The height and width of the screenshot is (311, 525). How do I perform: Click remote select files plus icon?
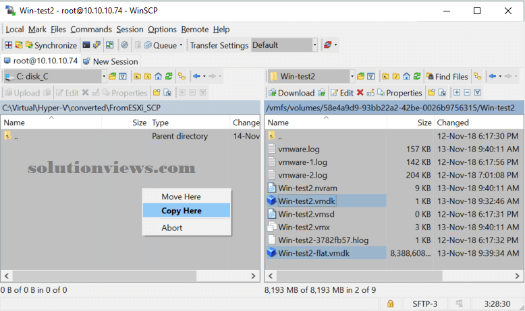(x=457, y=92)
